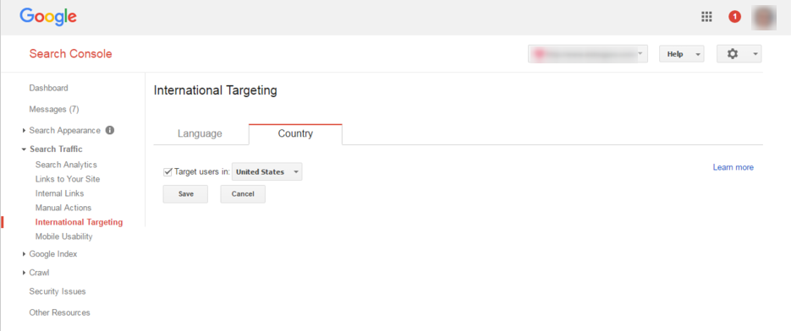
Task: Click the Google logo
Action: click(48, 17)
